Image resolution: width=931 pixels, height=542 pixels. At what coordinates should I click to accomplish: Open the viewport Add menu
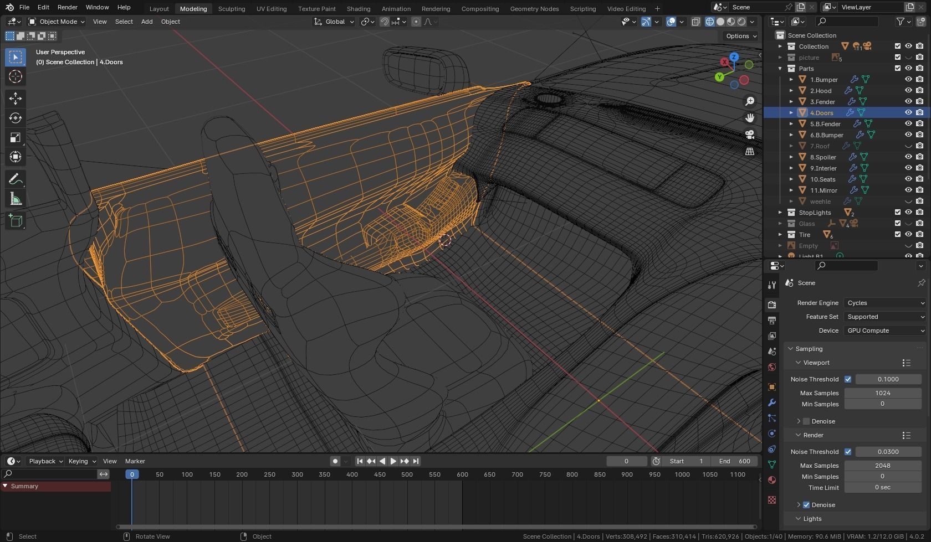coord(147,22)
